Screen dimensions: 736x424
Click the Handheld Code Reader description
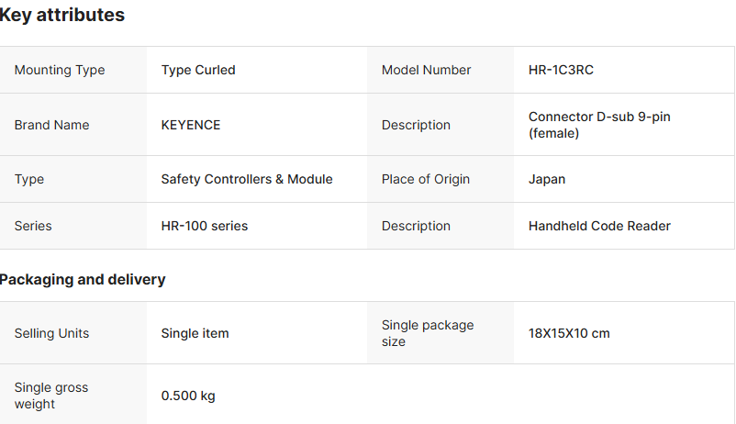tap(599, 226)
